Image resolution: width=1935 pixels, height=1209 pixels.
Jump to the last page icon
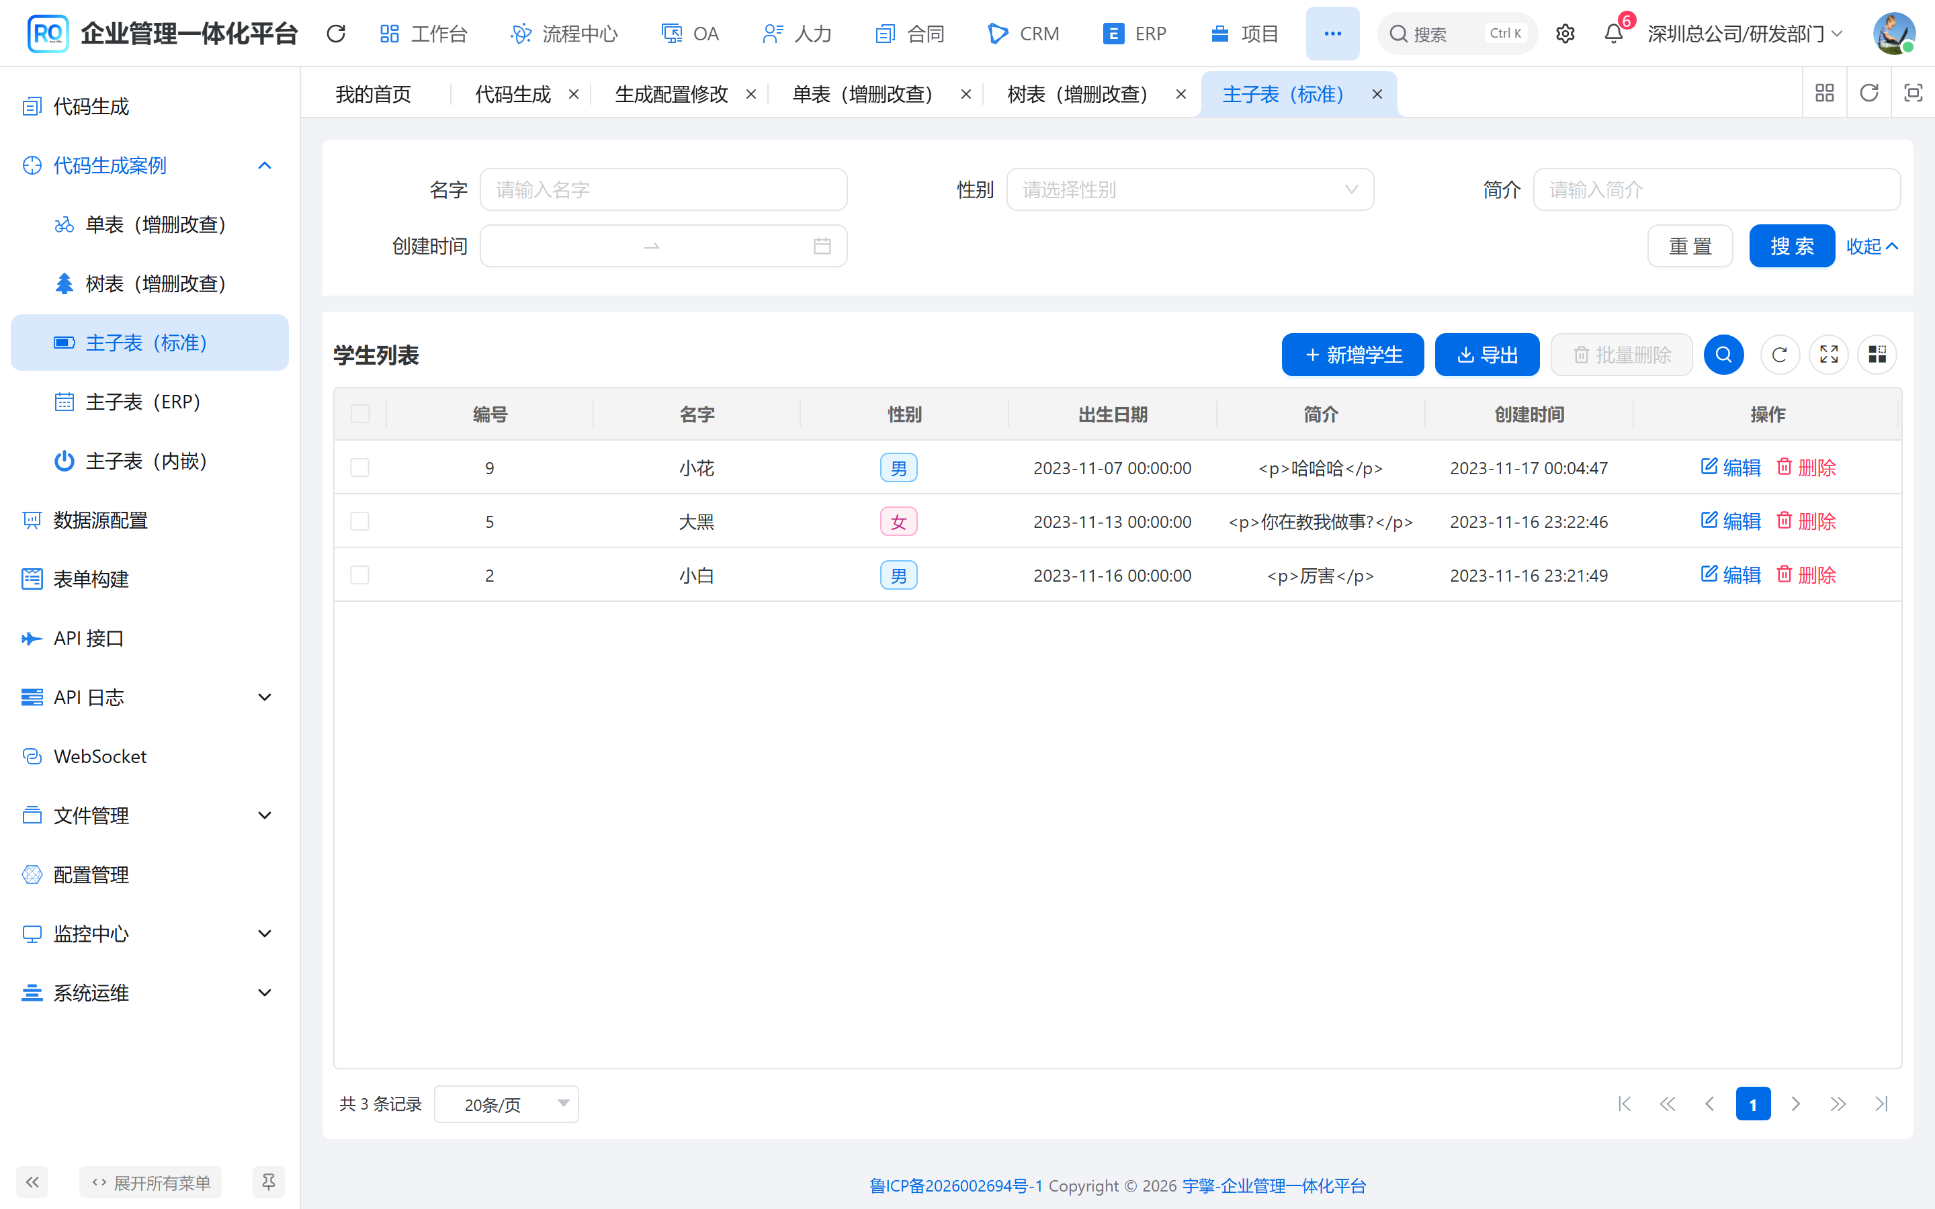pyautogui.click(x=1881, y=1104)
